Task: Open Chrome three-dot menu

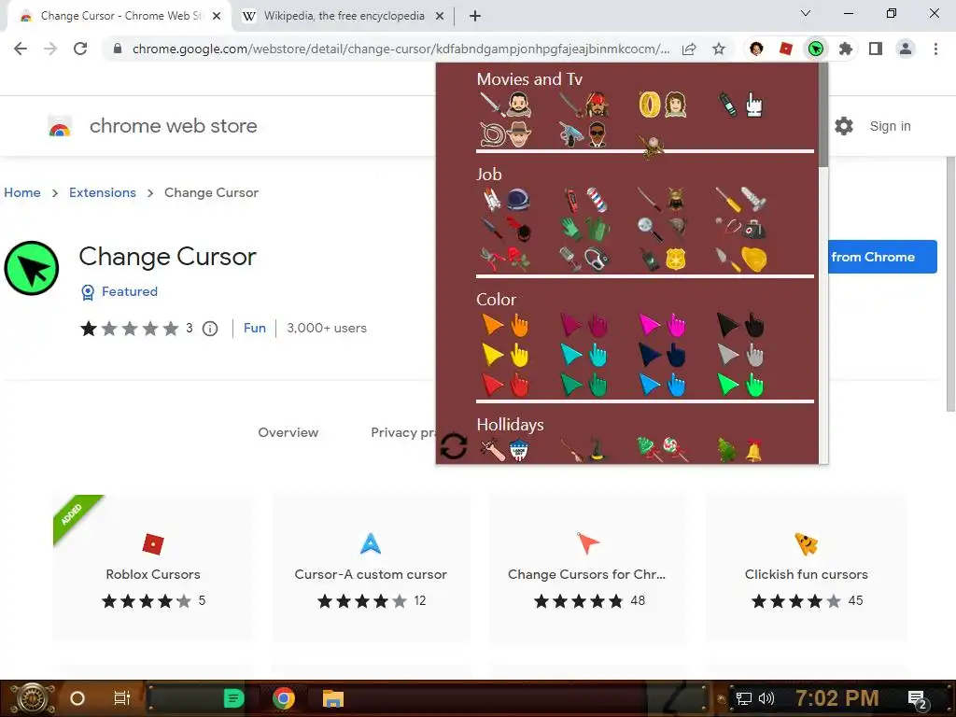Action: click(x=935, y=49)
